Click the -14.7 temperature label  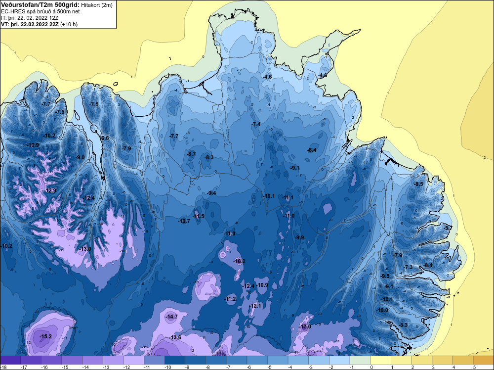click(172, 317)
